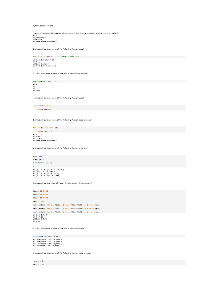The width and height of the screenshot is (219, 292).
Task: Select 'd) error' under question 7
Action: point(36,221)
